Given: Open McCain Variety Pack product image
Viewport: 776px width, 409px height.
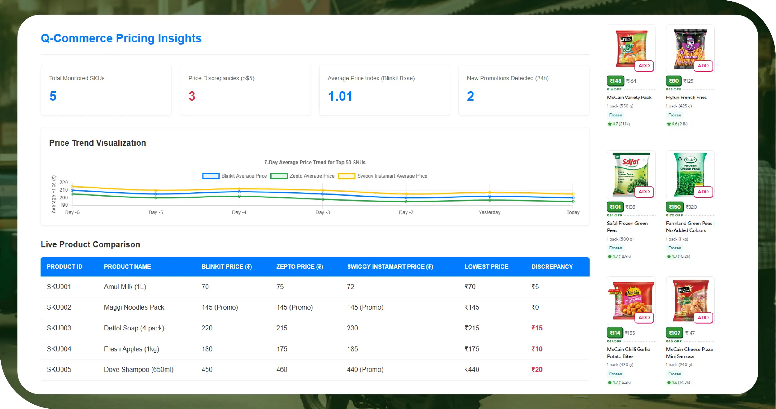Looking at the screenshot, I should click(629, 47).
